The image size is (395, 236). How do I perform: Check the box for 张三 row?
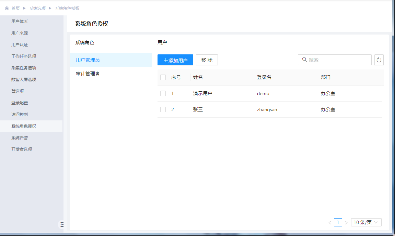(163, 109)
